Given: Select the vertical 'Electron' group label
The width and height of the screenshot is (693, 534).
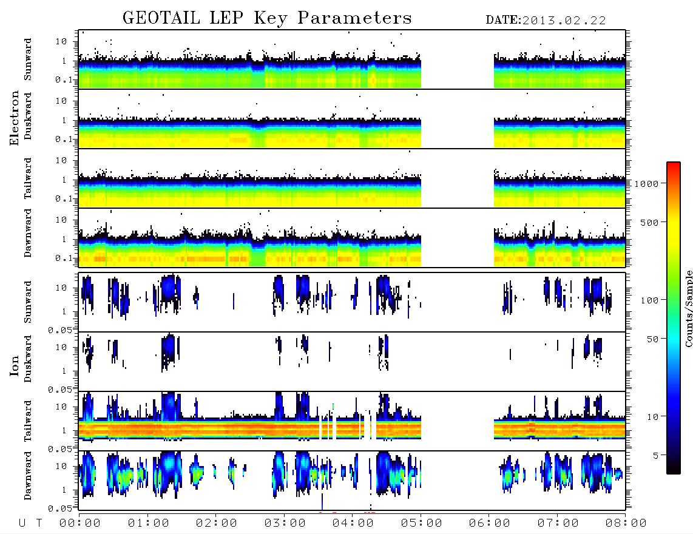Looking at the screenshot, I should coord(14,118).
